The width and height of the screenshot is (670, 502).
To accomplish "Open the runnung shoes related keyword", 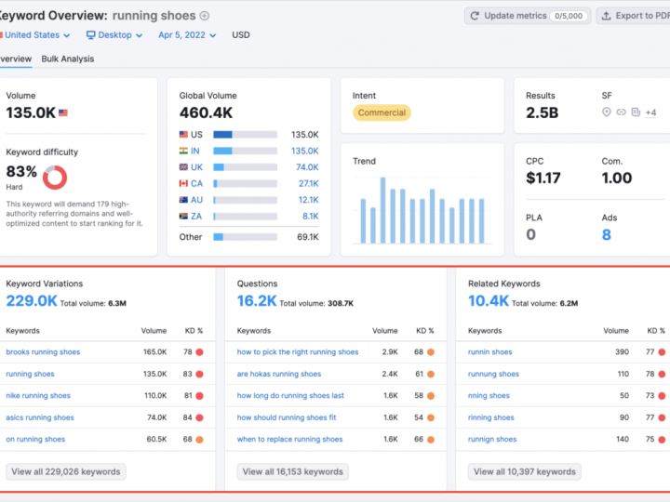I will (x=493, y=374).
